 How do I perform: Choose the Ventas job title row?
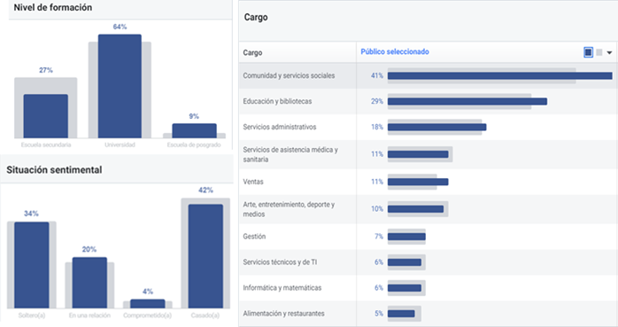pyautogui.click(x=428, y=182)
